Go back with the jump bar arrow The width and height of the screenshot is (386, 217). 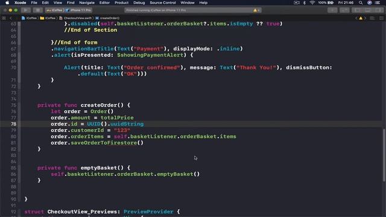[11, 18]
